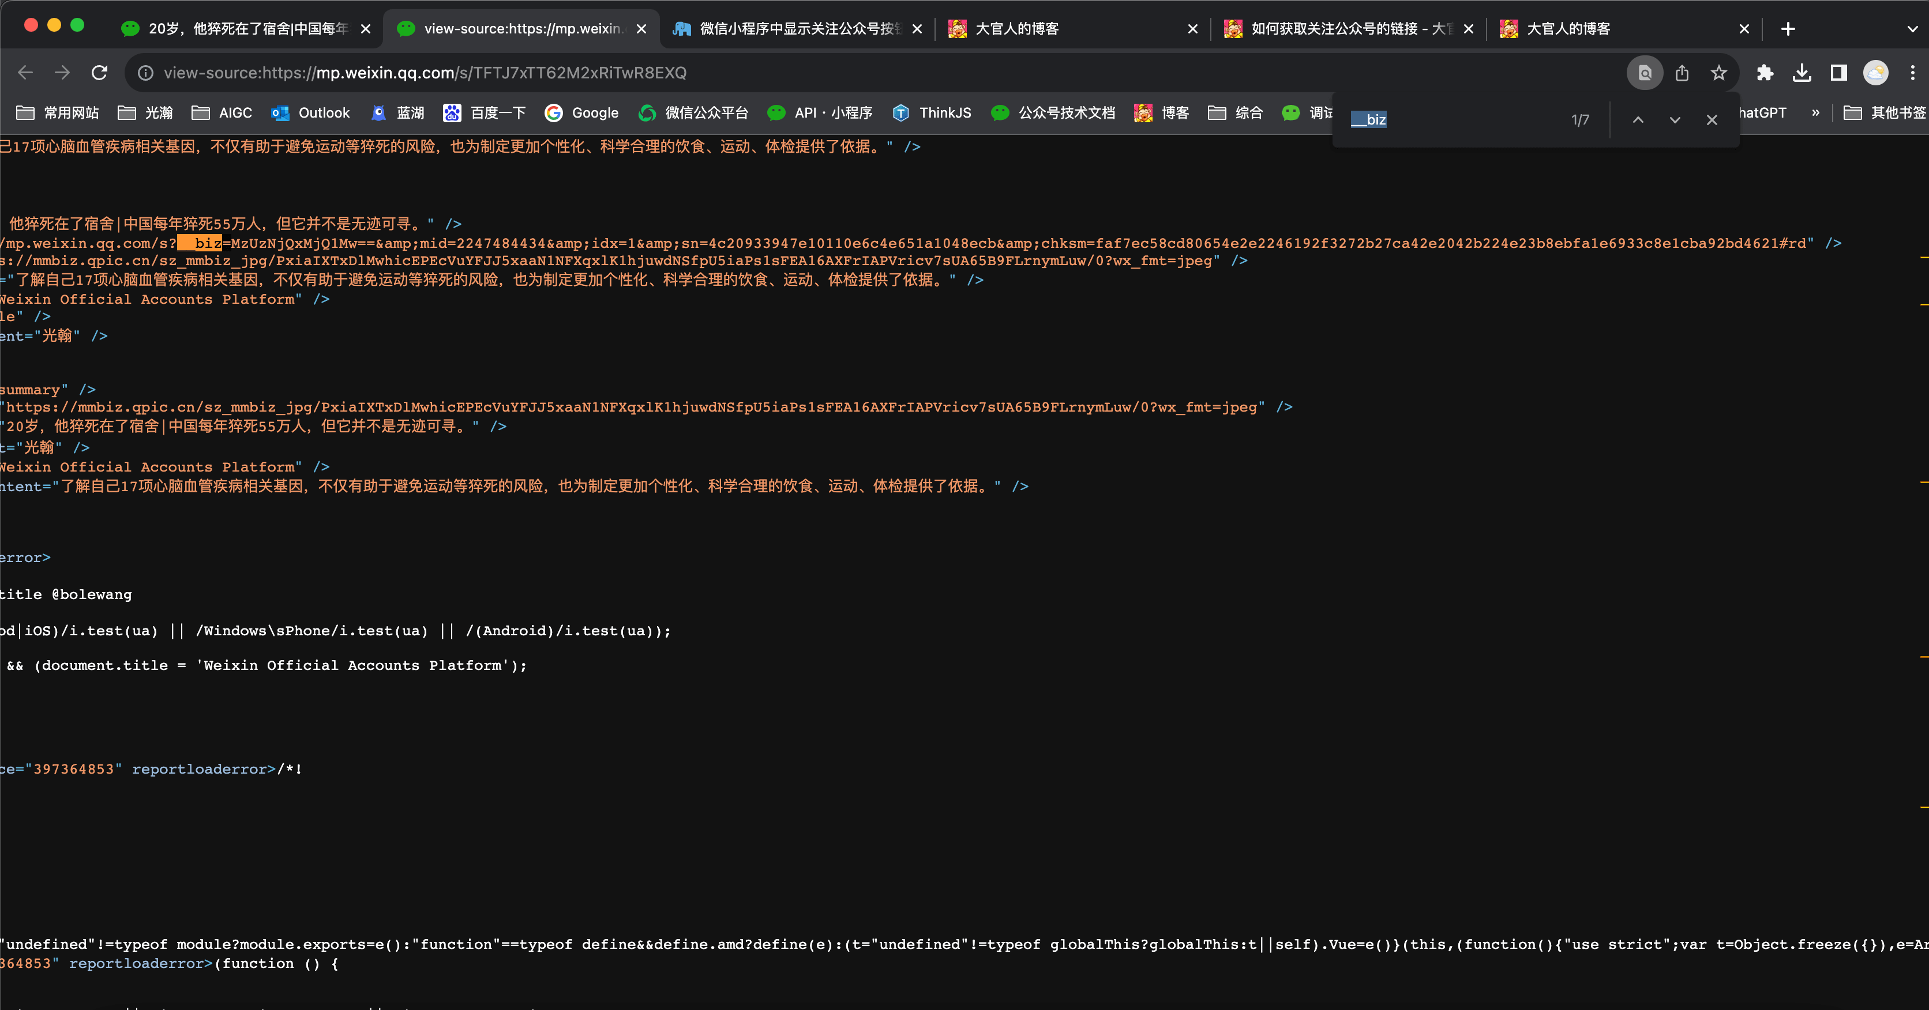Open the Outlook bookmark
The width and height of the screenshot is (1929, 1010).
[x=310, y=113]
